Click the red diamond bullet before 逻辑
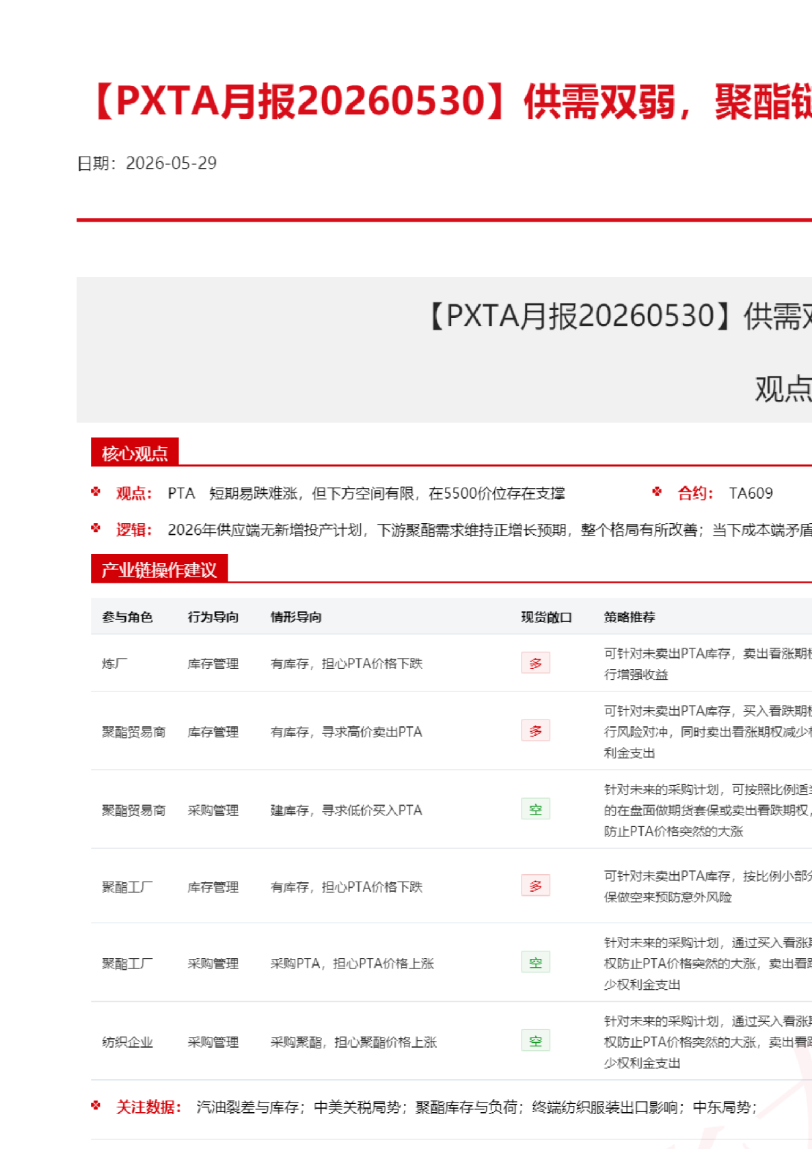This screenshot has width=812, height=1149. click(96, 528)
